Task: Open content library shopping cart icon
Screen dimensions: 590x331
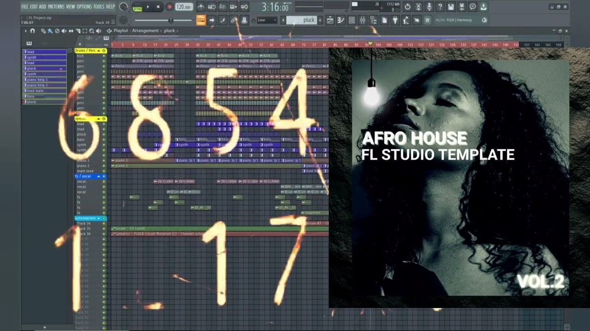Action: [x=427, y=20]
